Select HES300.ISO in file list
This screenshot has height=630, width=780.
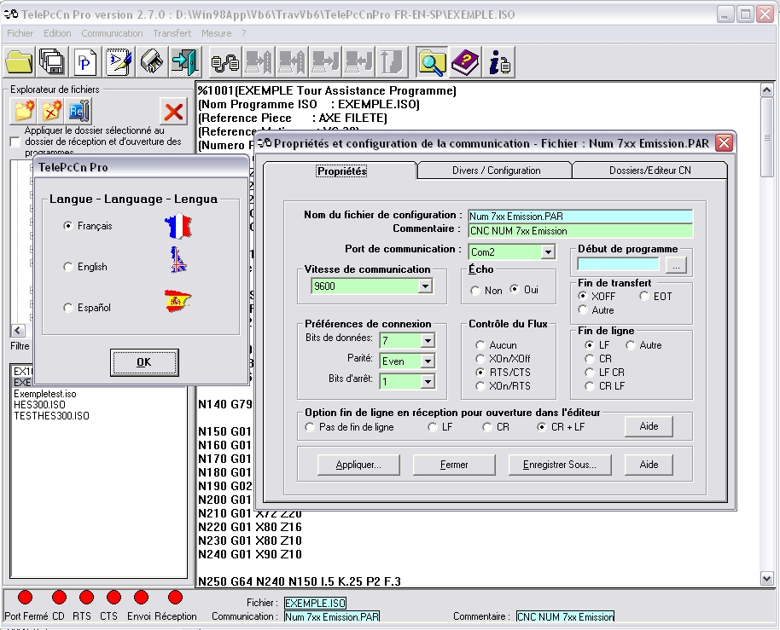click(39, 404)
